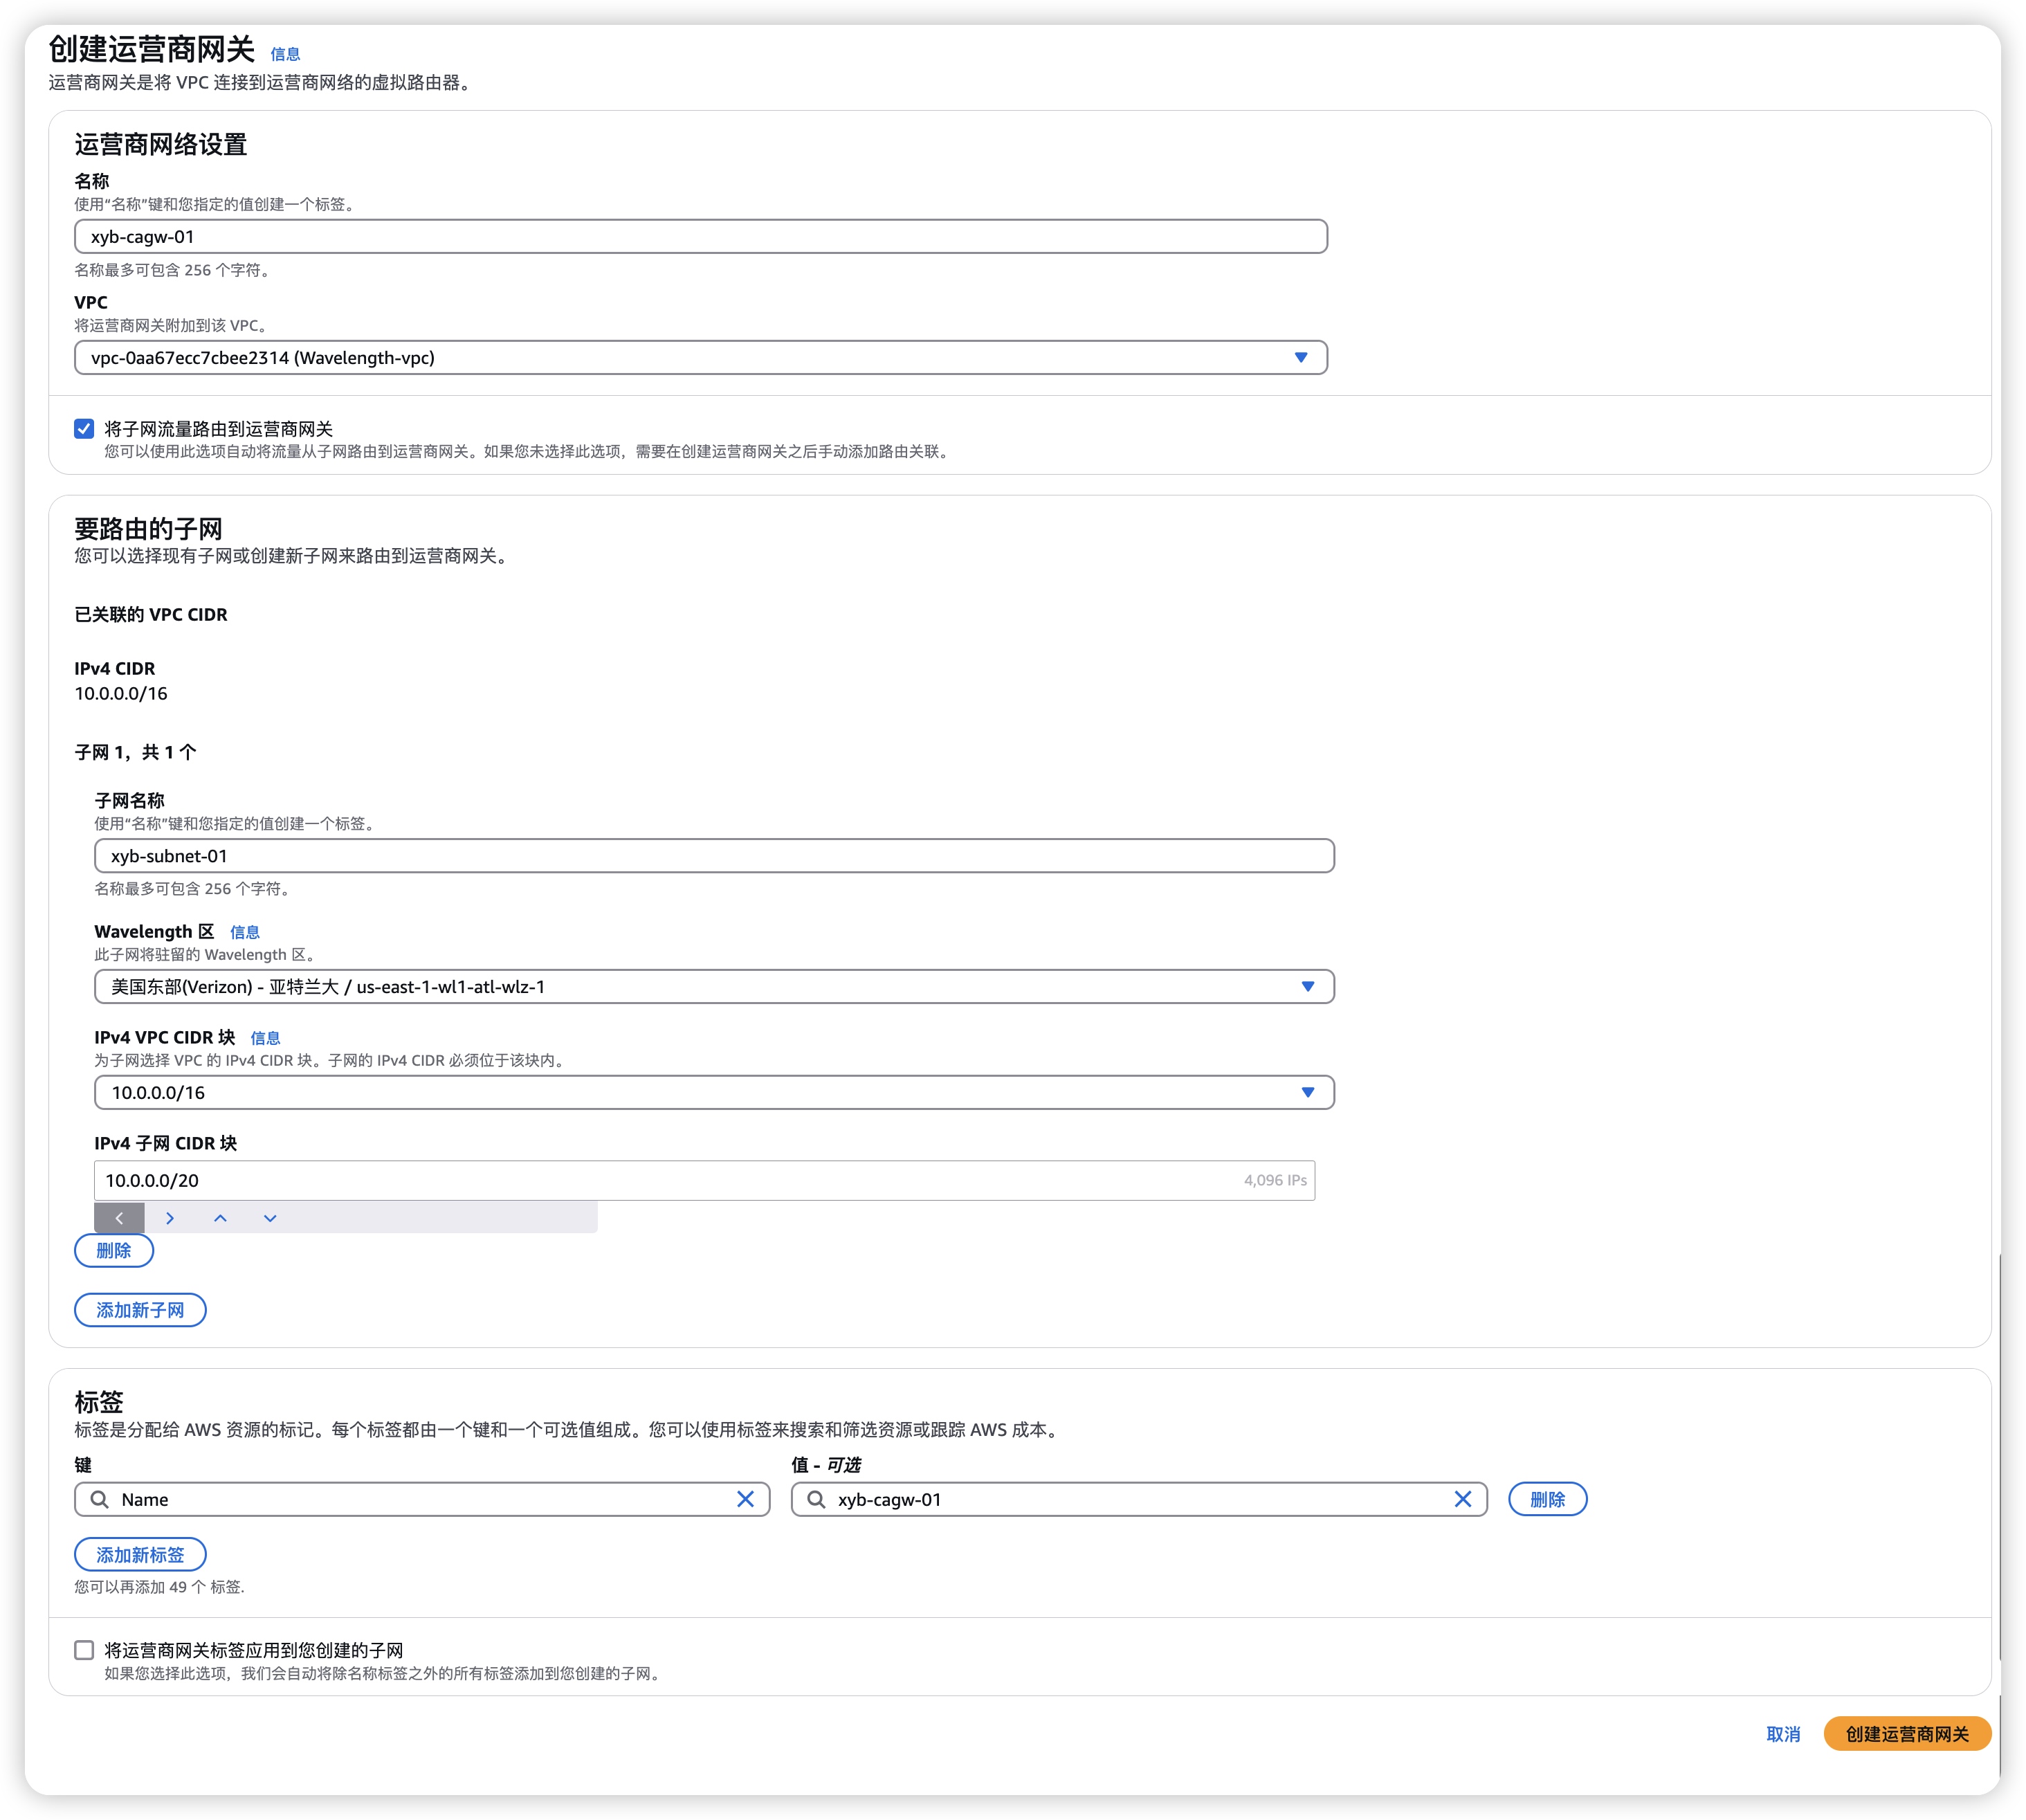Viewport: 2026px width, 1820px height.
Task: Uncheck route subnet traffic to carrier gateway
Action: [84, 429]
